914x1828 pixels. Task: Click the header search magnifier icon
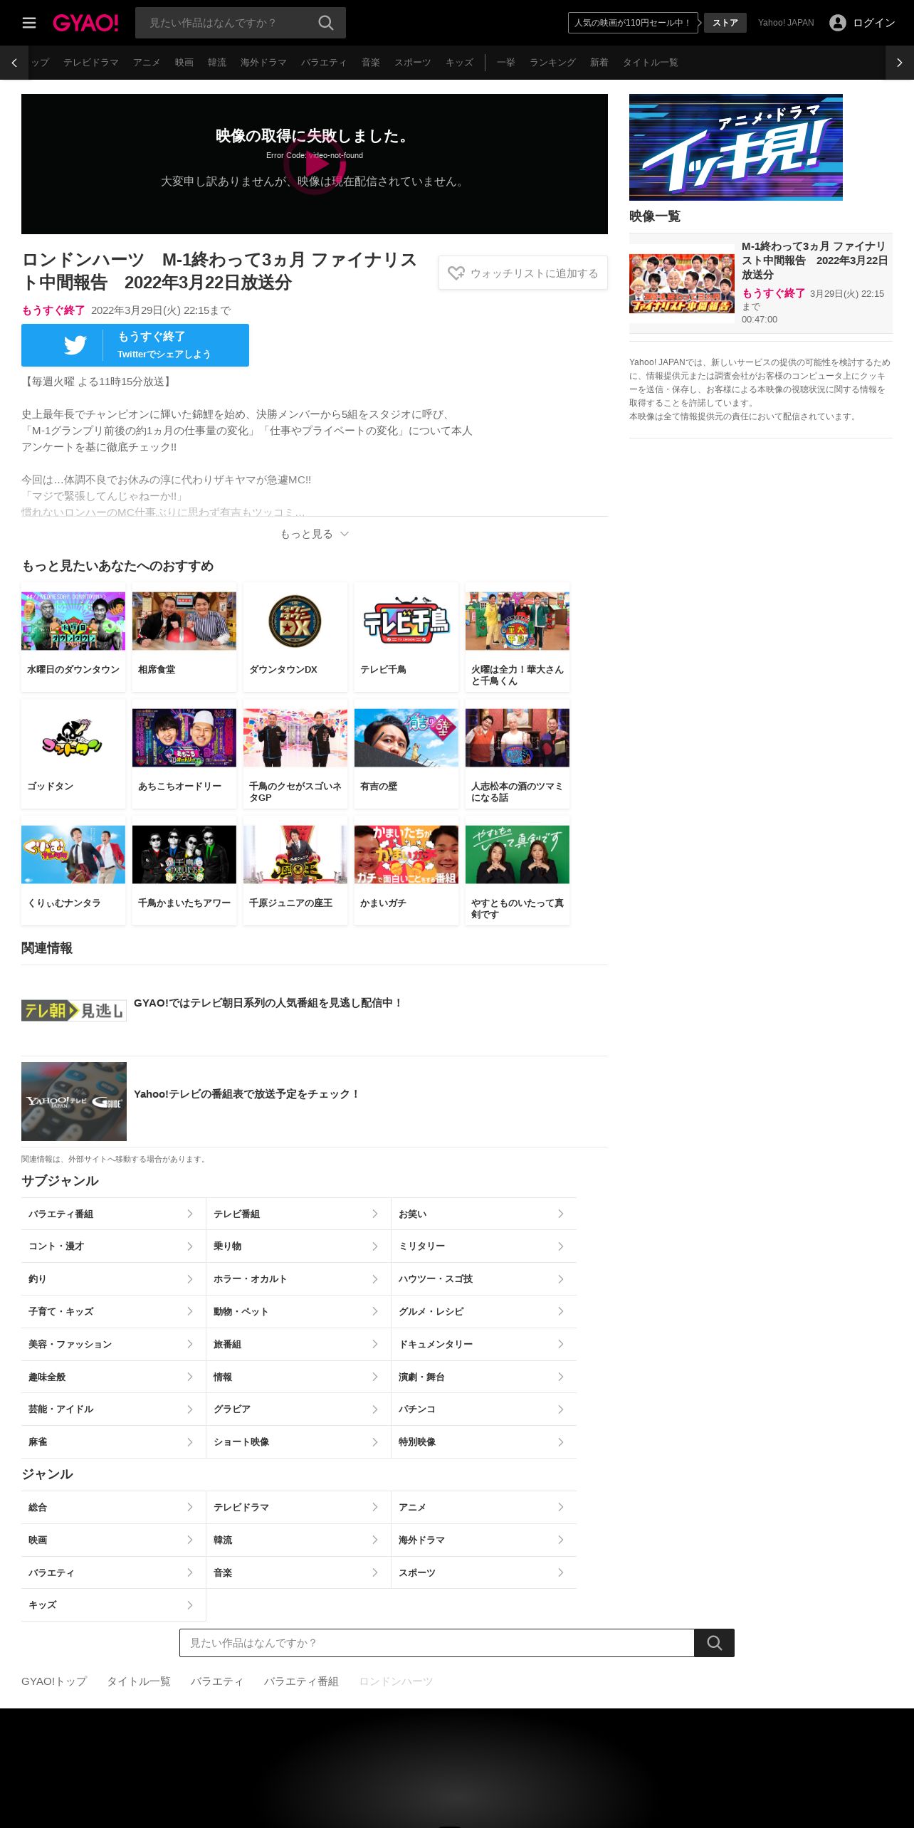tap(326, 23)
